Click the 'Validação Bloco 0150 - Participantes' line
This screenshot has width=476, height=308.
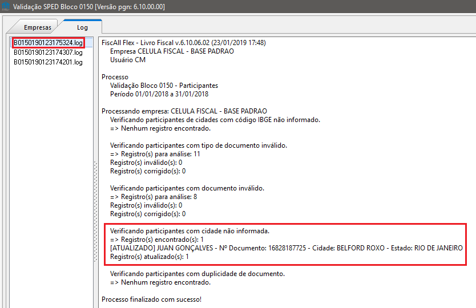coord(164,86)
